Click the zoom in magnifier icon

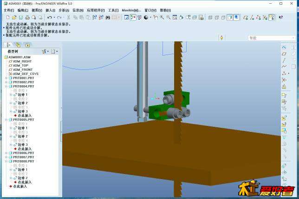tap(162, 18)
